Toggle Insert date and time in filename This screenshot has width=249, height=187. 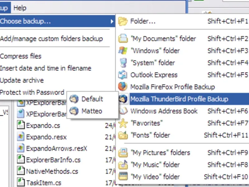(45, 68)
